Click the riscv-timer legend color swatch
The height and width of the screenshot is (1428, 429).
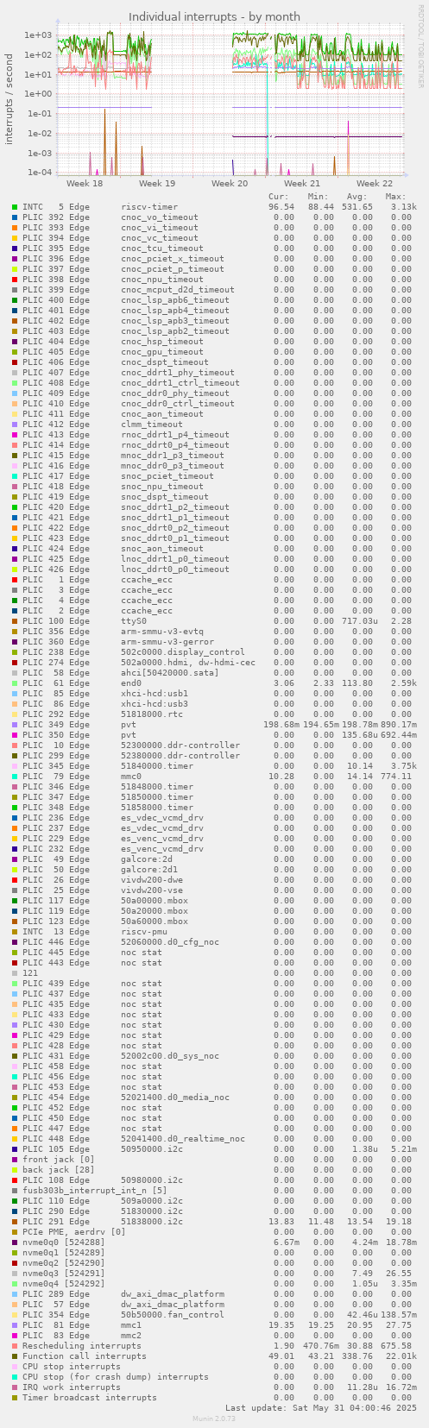click(x=15, y=207)
